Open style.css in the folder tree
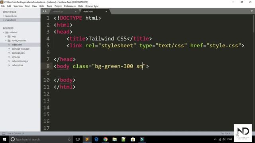 pyautogui.click(x=16, y=57)
